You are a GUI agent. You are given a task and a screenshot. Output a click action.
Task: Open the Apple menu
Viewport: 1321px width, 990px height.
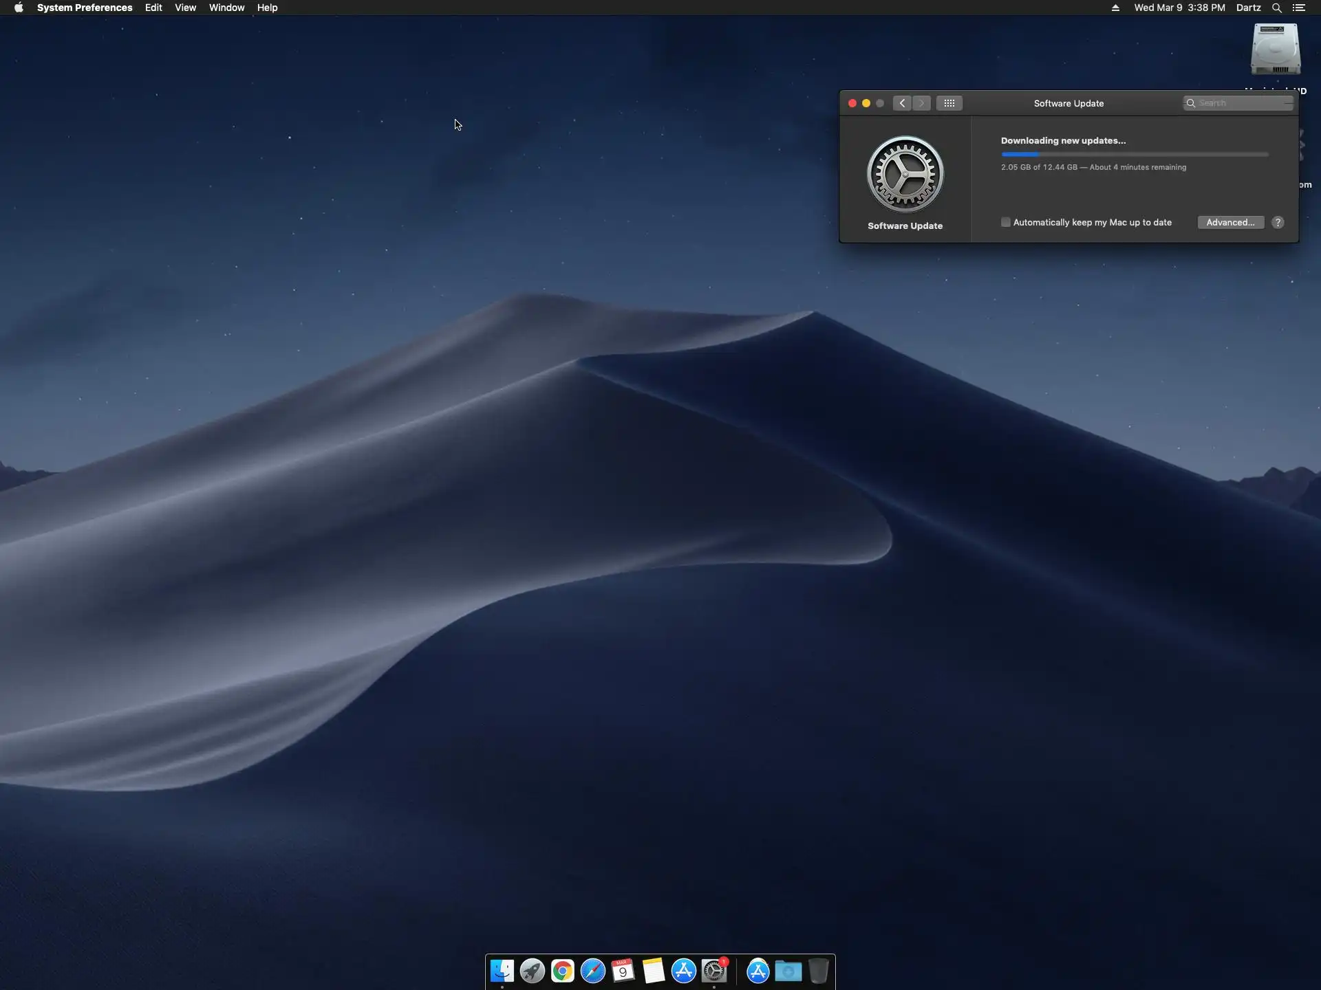[x=19, y=8]
